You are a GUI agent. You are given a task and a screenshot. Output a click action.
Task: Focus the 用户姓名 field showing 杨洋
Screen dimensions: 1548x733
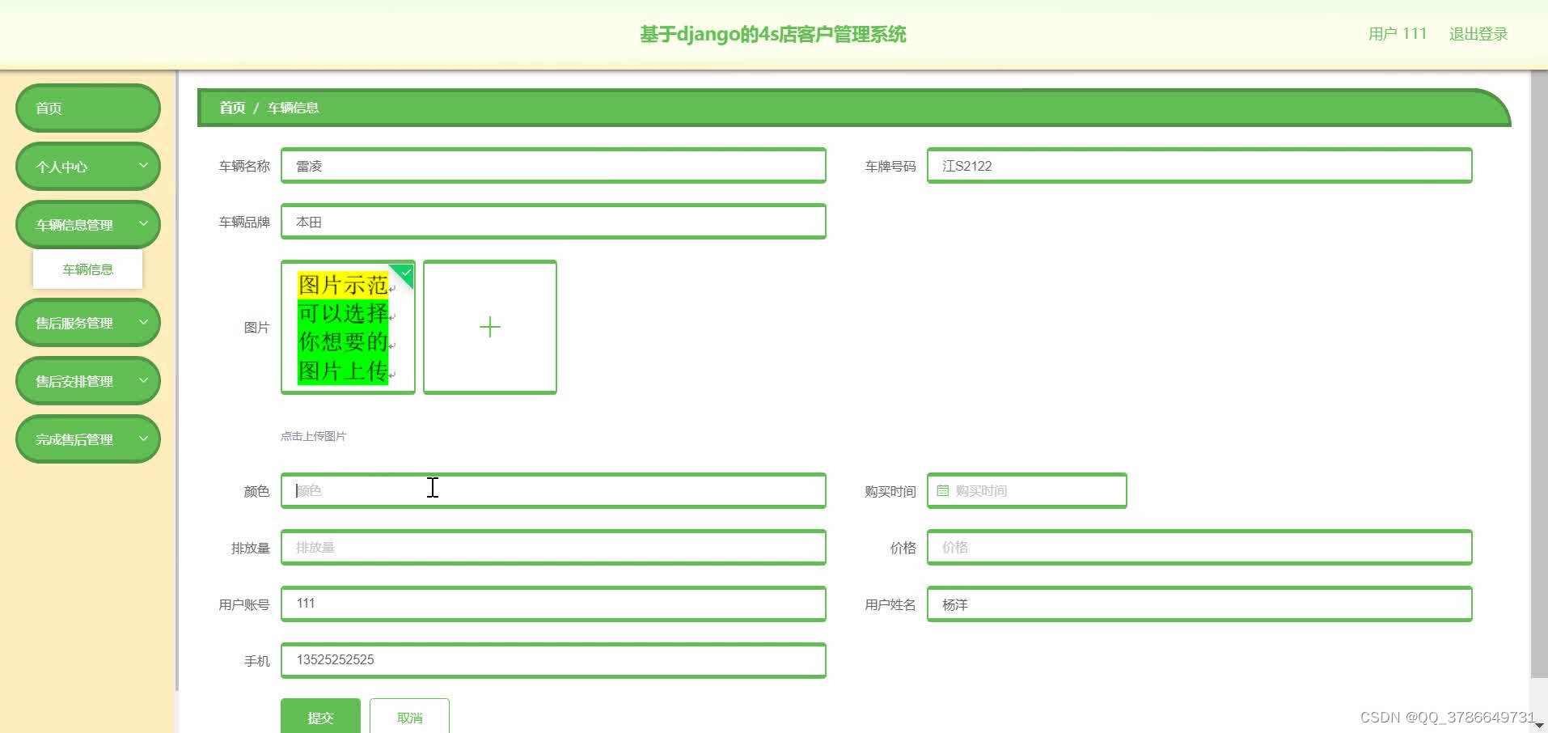[x=1199, y=604]
